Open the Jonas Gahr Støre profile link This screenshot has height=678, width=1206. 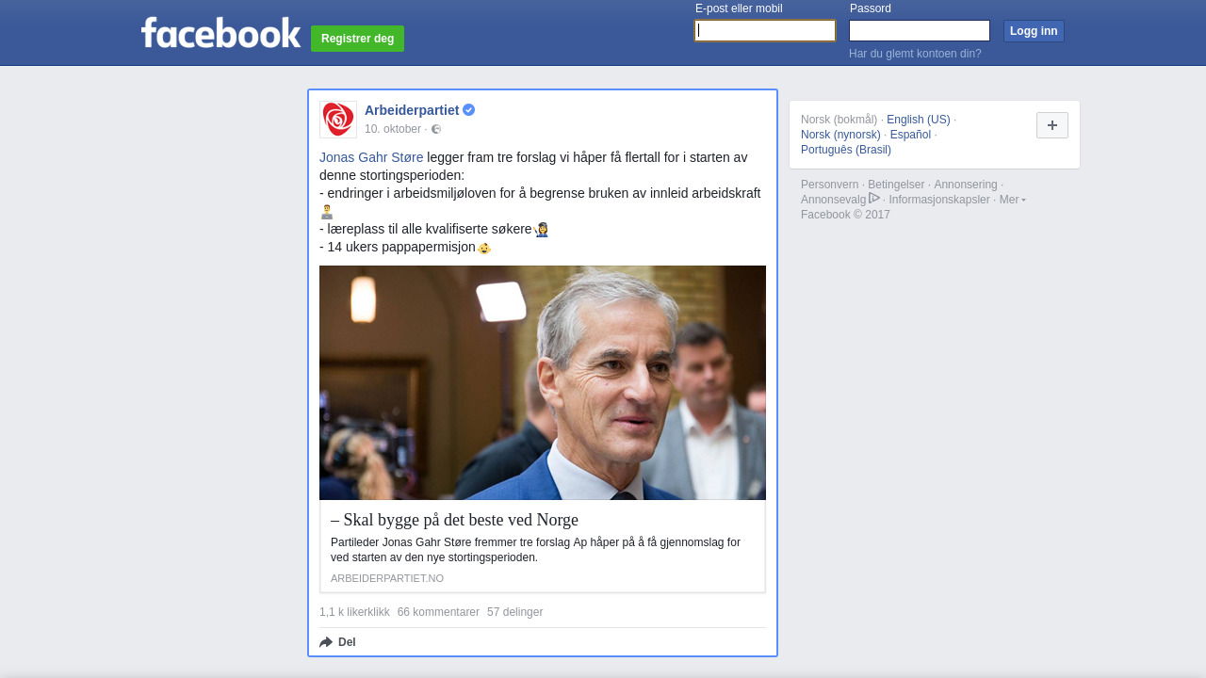click(x=371, y=157)
